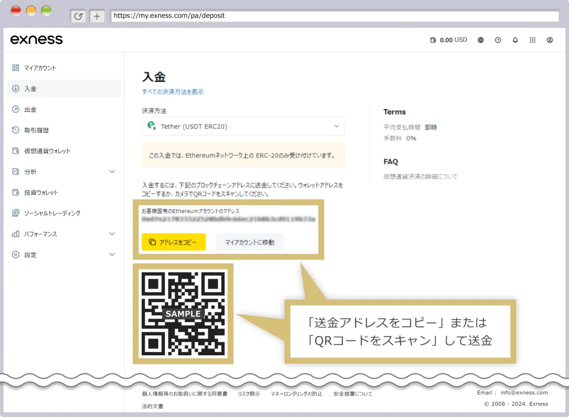Click the パフォーマンス bar chart icon
569x417 pixels.
pyautogui.click(x=16, y=234)
